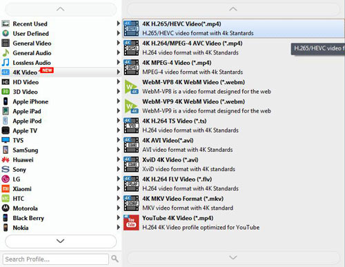Select the Sony category label
The width and height of the screenshot is (345, 267).
pos(19,170)
